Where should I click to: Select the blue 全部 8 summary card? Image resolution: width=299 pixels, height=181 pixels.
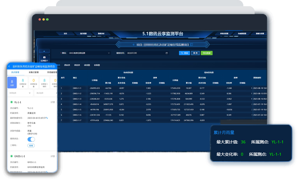pos(12,83)
